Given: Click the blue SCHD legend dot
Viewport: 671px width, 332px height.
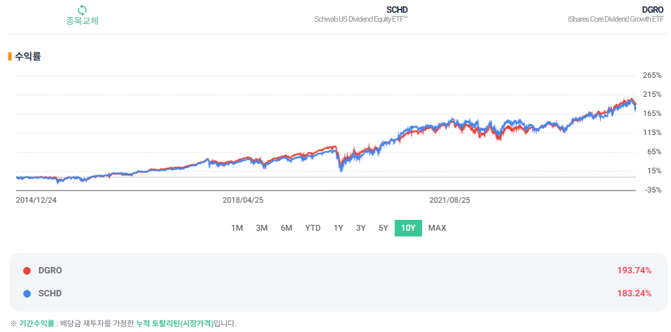Looking at the screenshot, I should click(x=27, y=294).
